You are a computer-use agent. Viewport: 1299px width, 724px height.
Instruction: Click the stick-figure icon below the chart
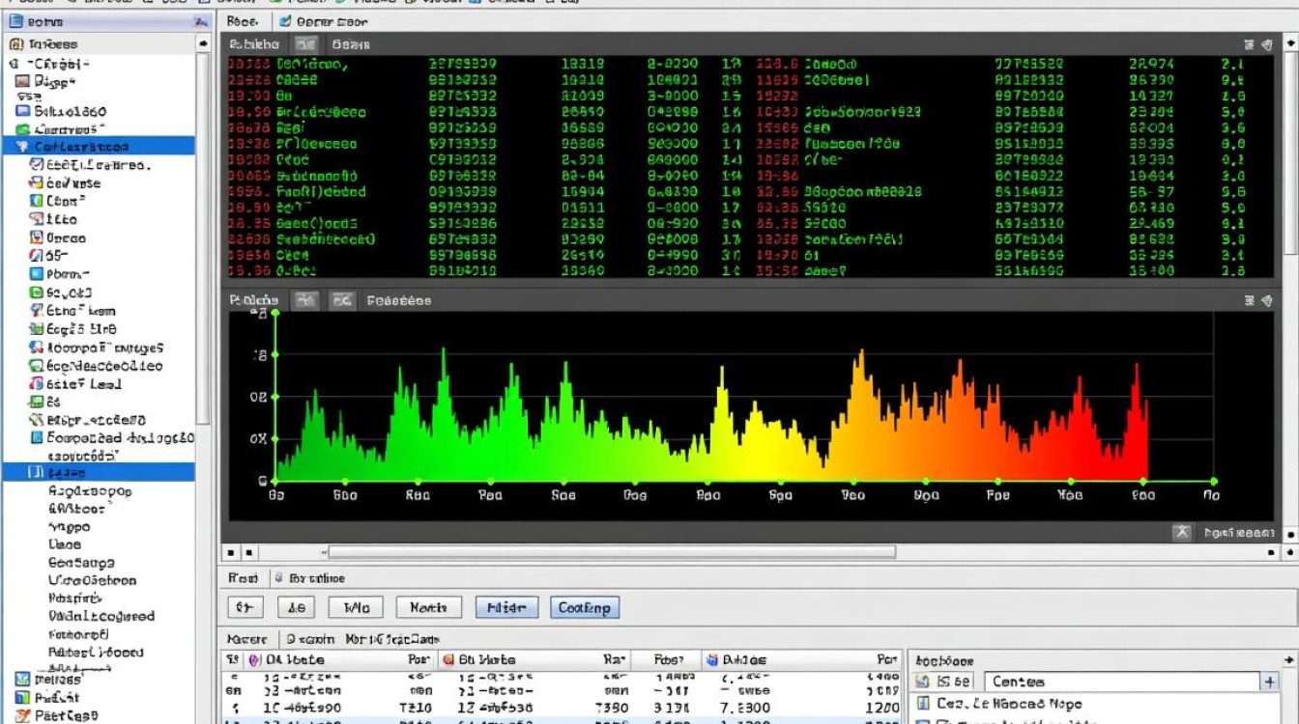point(1181,532)
